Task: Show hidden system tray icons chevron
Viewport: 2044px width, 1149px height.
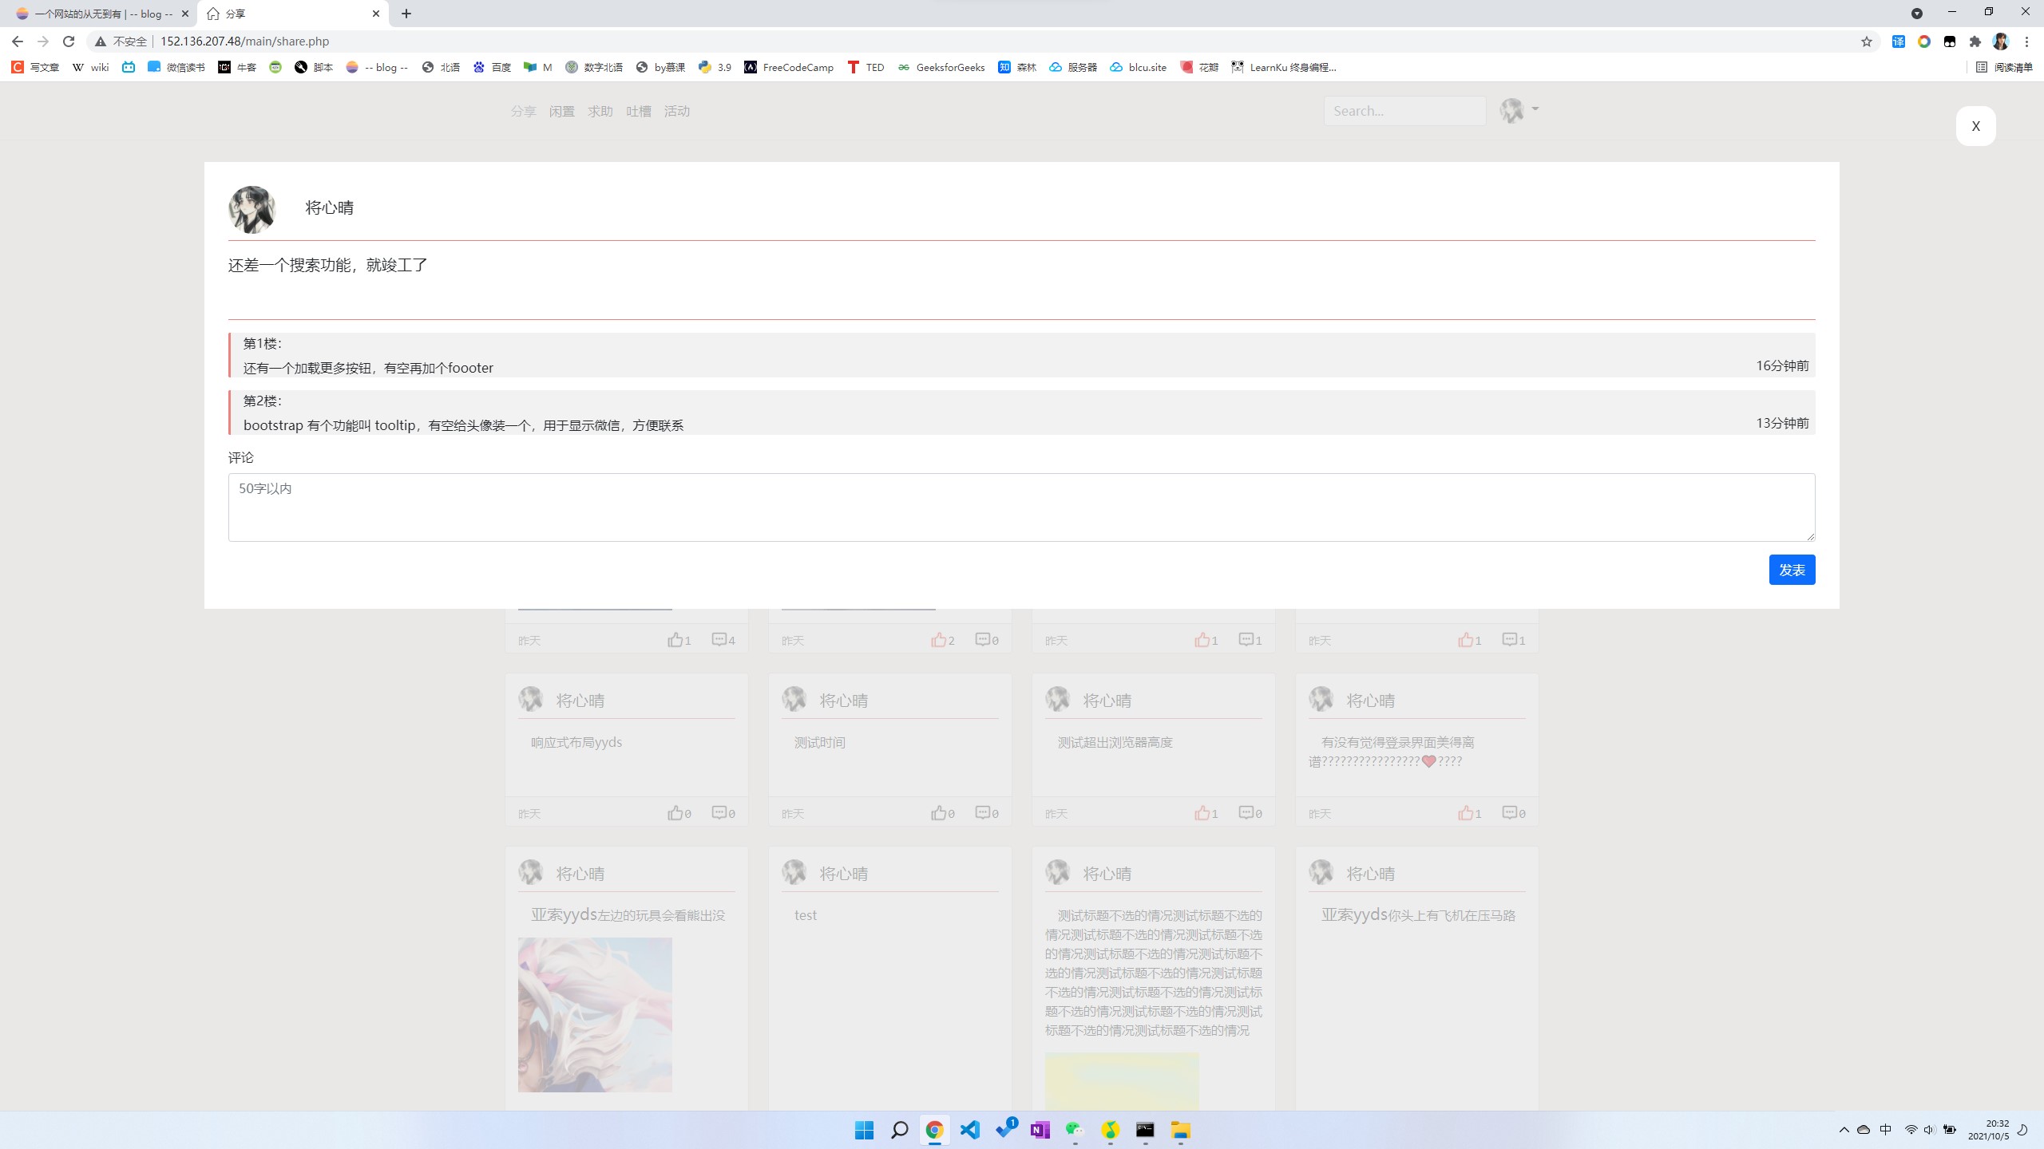Action: [x=1844, y=1130]
